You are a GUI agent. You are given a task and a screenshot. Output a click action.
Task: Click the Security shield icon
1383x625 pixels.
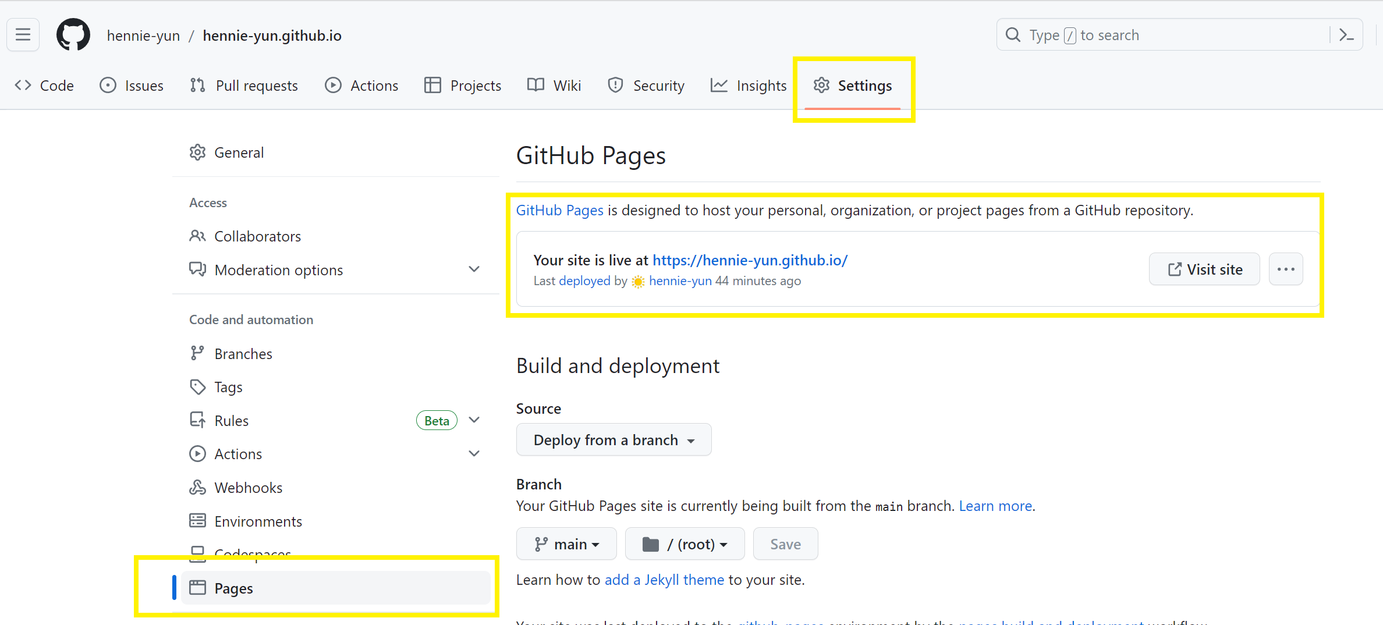(x=615, y=86)
